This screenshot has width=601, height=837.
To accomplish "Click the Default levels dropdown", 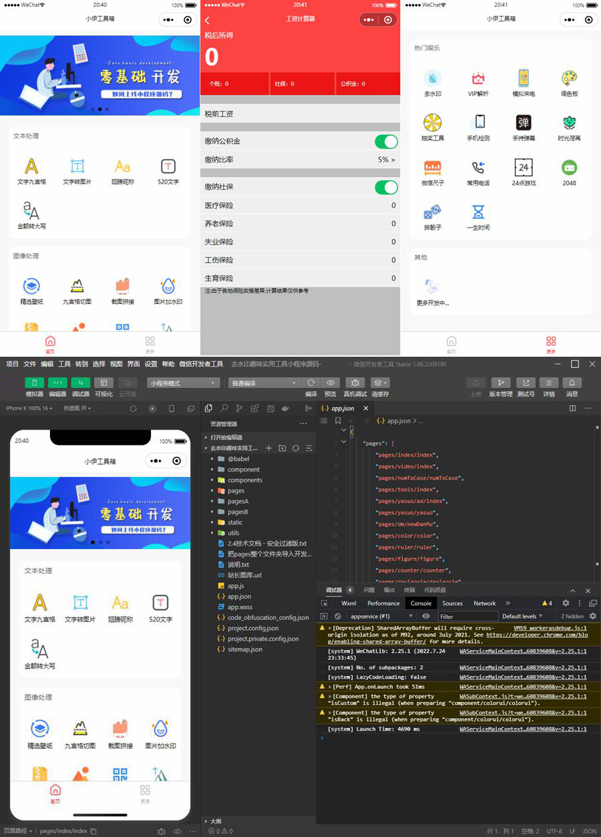I will [522, 616].
